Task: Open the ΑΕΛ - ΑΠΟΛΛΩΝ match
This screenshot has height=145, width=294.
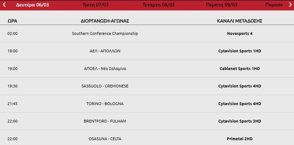Action: coord(105,51)
